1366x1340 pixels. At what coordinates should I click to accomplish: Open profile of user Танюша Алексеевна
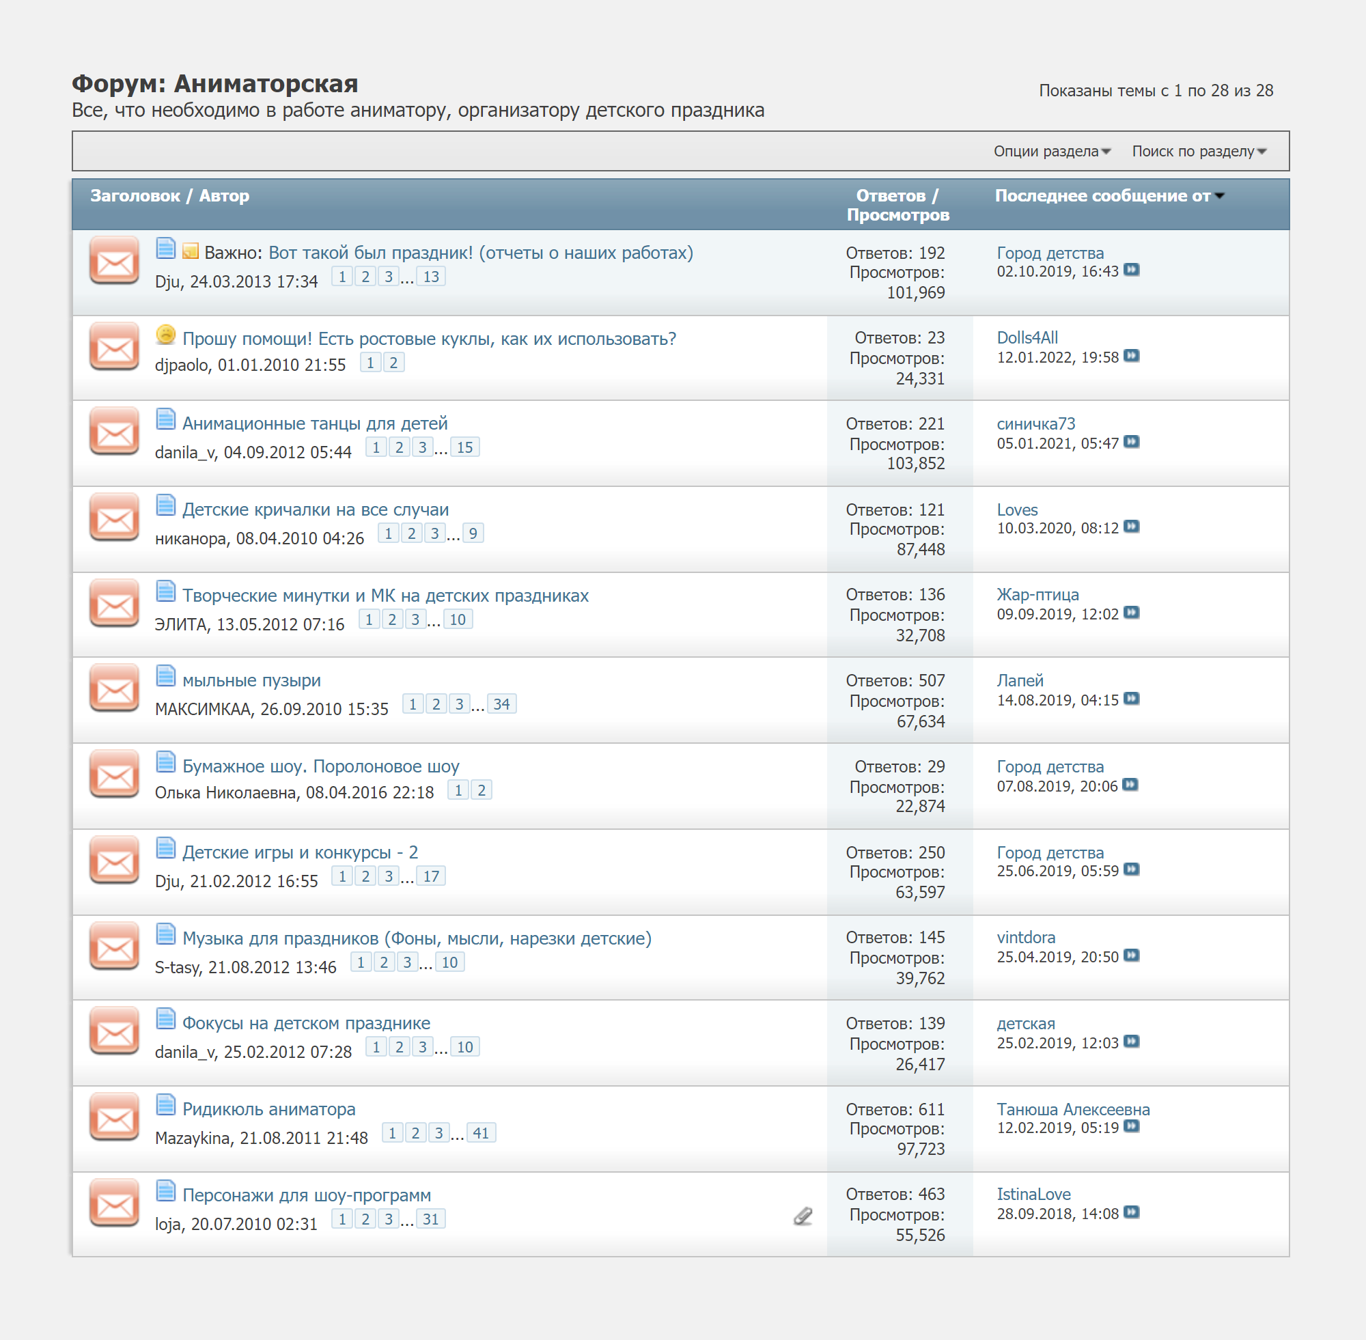pos(1073,1109)
